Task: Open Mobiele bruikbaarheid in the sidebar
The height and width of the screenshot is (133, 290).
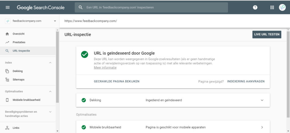Action: pyautogui.click(x=26, y=100)
